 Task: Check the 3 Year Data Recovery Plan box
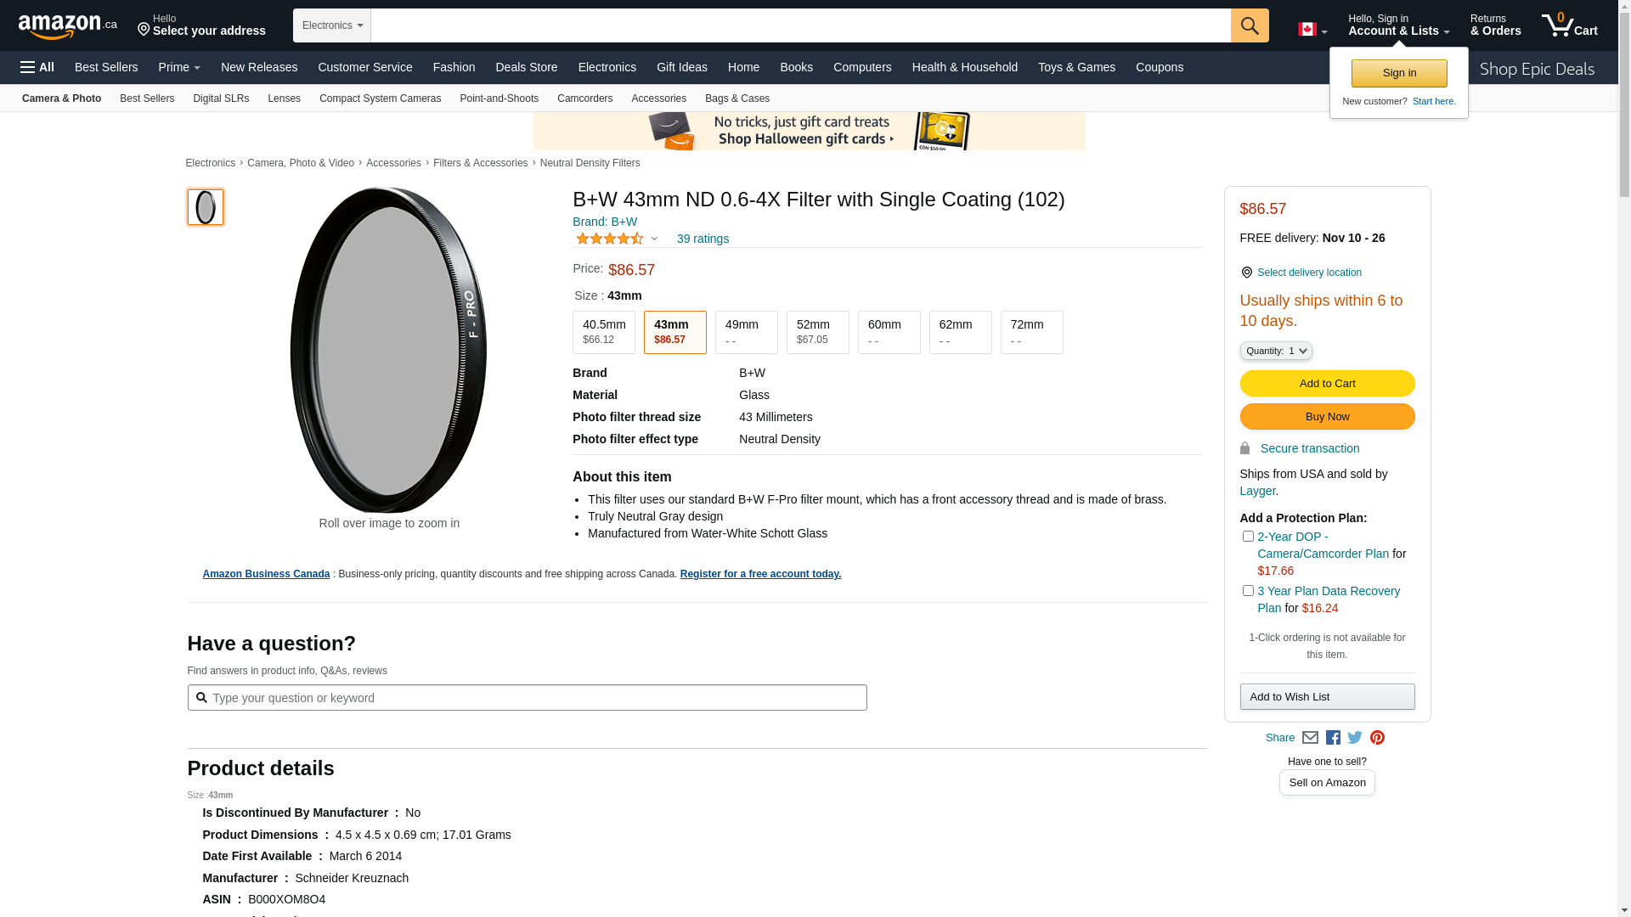click(x=1248, y=591)
